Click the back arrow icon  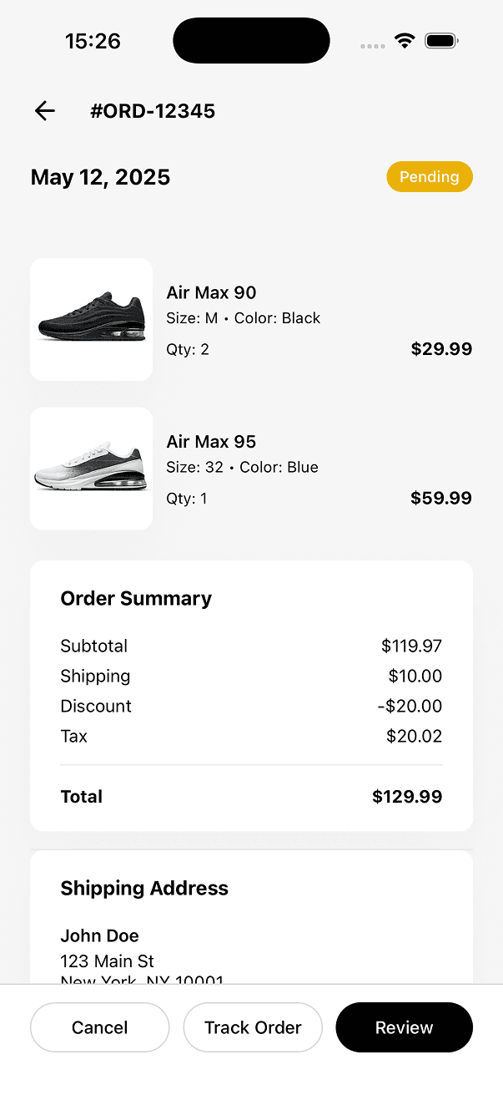click(x=43, y=110)
